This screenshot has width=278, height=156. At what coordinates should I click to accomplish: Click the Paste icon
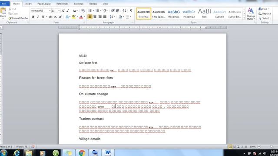[x=3, y=11]
